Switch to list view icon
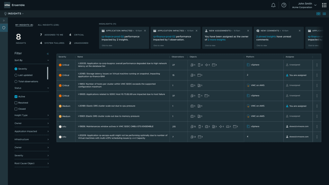 pyautogui.click(x=324, y=14)
